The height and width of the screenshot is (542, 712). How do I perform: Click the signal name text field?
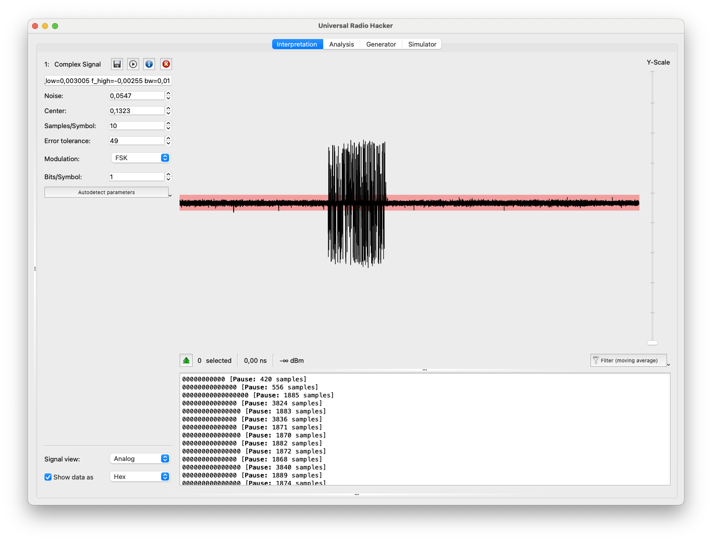tap(108, 81)
